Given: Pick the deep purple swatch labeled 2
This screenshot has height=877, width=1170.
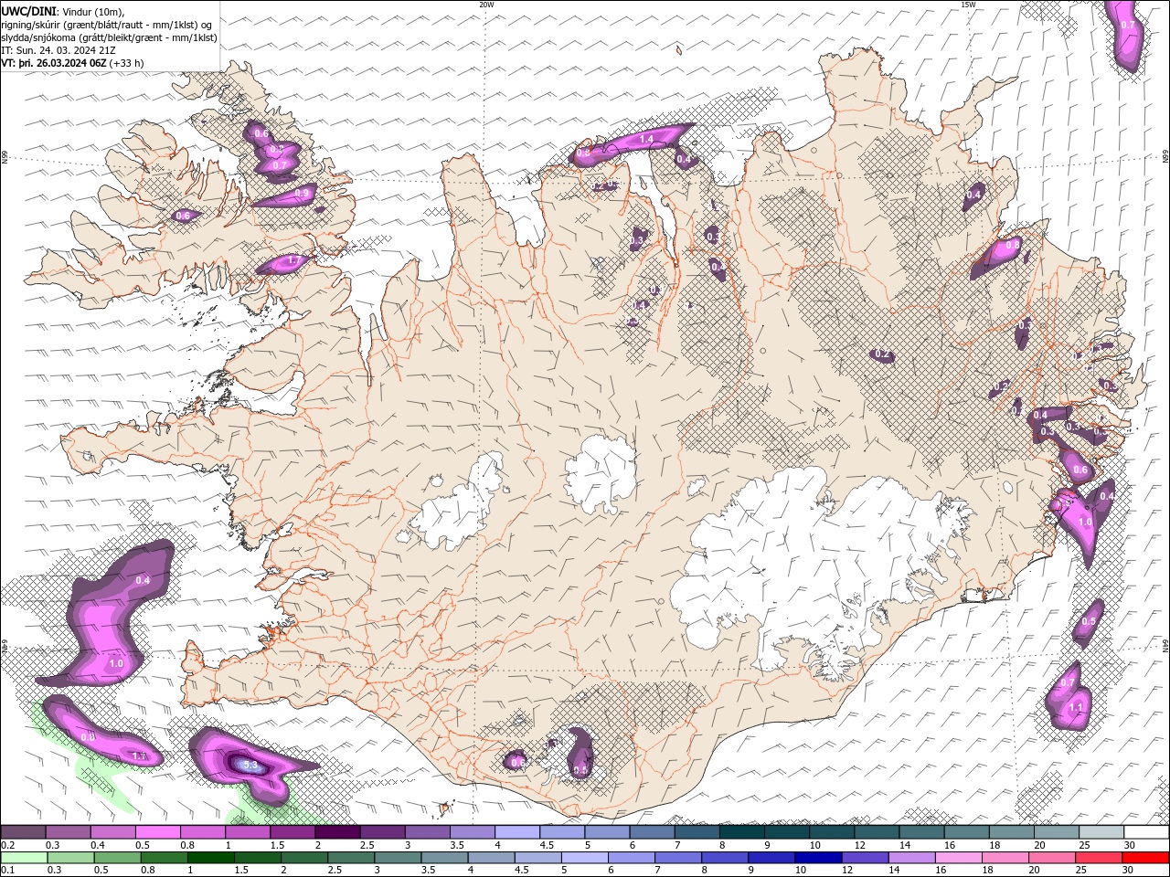Looking at the screenshot, I should 337,831.
